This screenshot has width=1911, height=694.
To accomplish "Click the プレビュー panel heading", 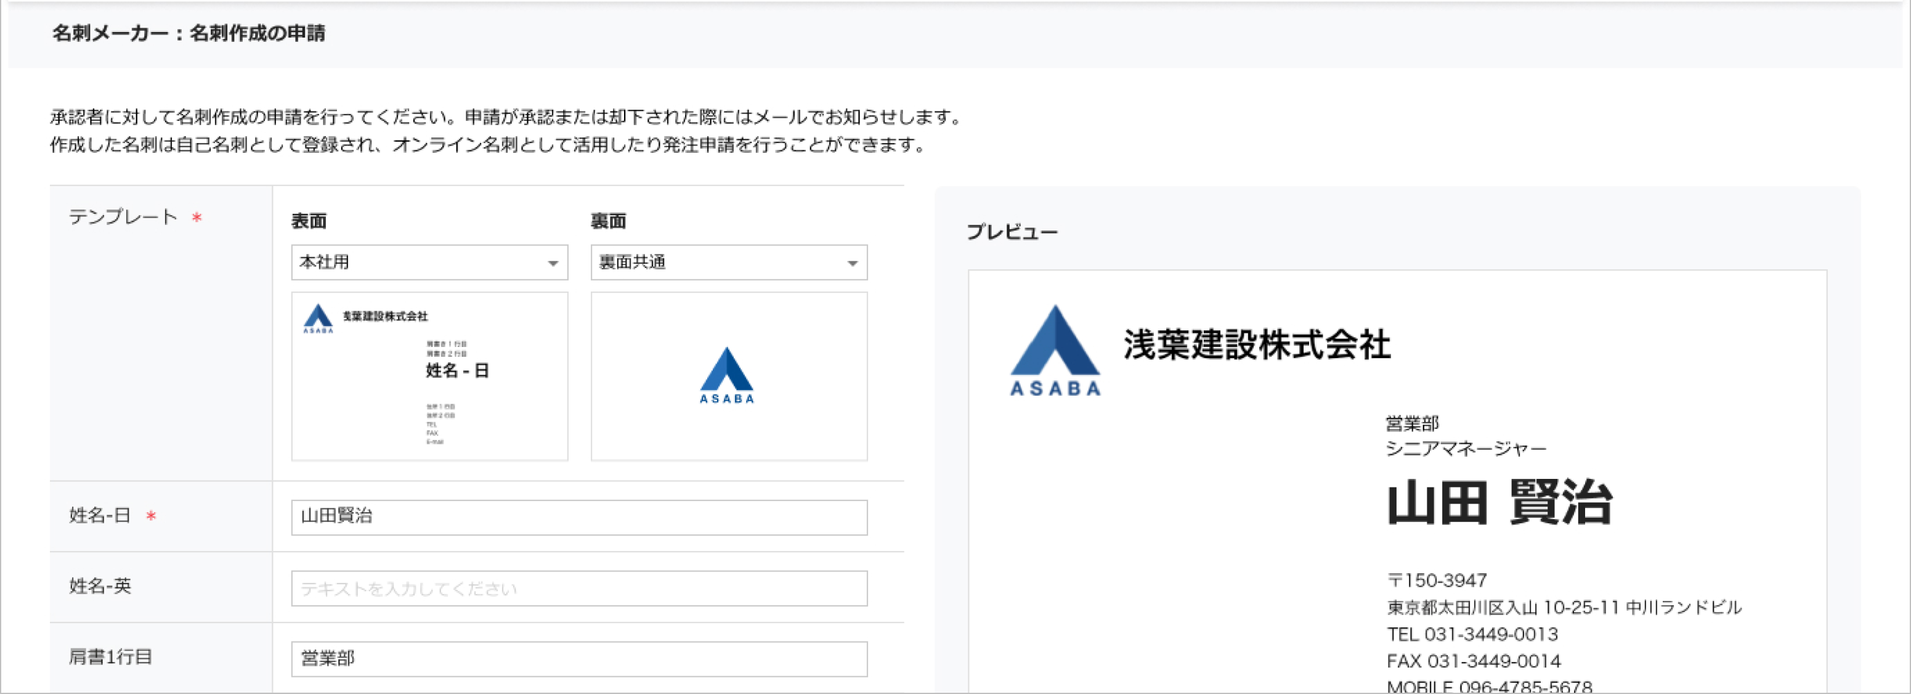I will (x=1012, y=232).
